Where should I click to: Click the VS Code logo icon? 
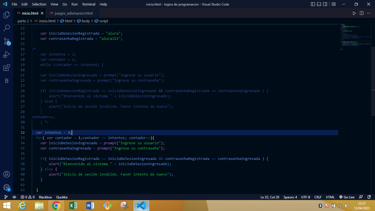pyautogui.click(x=5, y=4)
